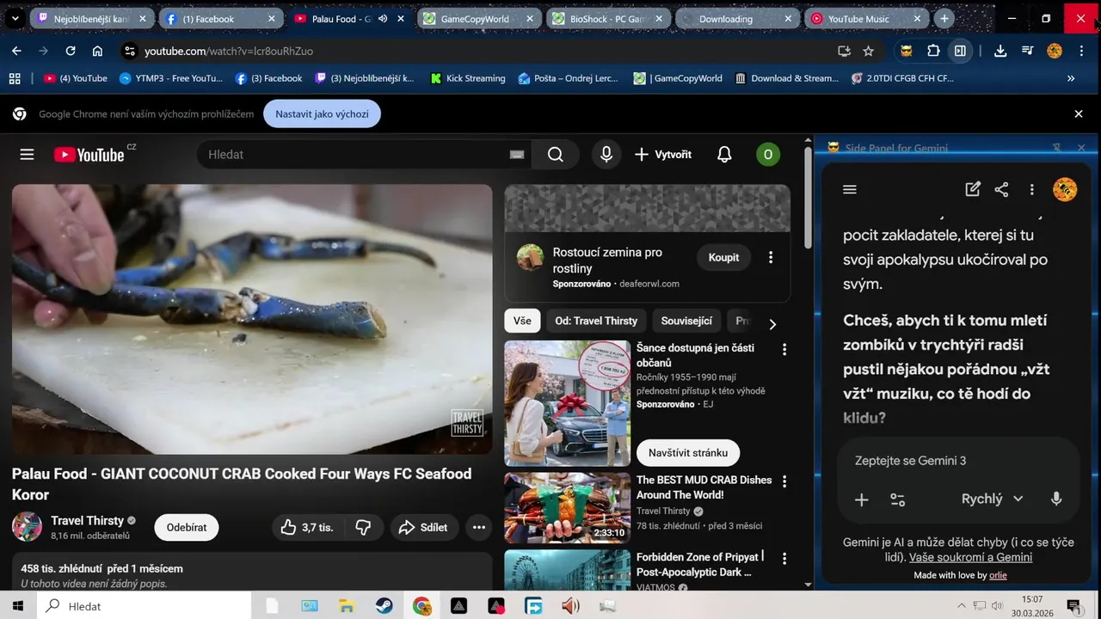The image size is (1101, 619).
Task: Open Kick Streaming bookmark
Action: [x=468, y=78]
